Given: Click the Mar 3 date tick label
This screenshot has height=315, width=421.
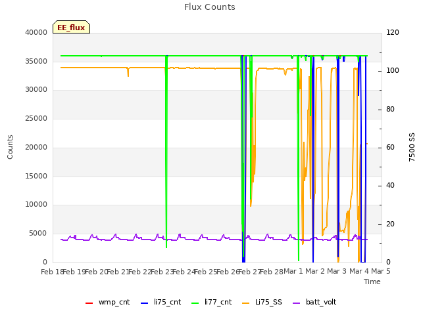Looking at the screenshot, I should click(337, 272).
